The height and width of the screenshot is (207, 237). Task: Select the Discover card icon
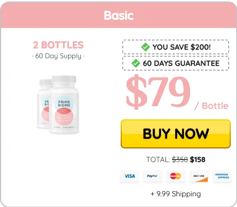tap(199, 176)
